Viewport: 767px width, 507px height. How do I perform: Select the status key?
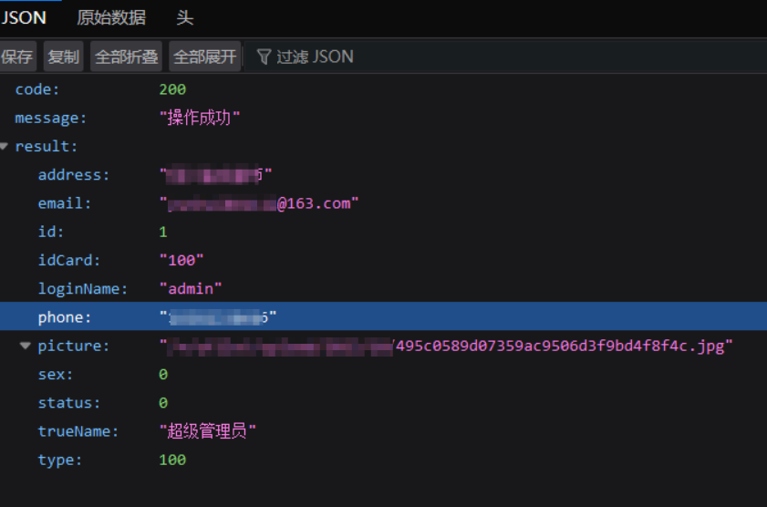(69, 403)
